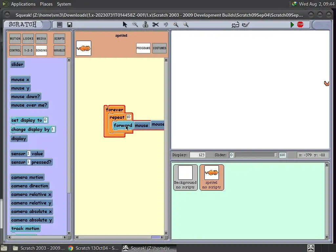Viewport: 336px width, 252px height.
Task: Select the SENSING category tab
Action: [x=41, y=50]
